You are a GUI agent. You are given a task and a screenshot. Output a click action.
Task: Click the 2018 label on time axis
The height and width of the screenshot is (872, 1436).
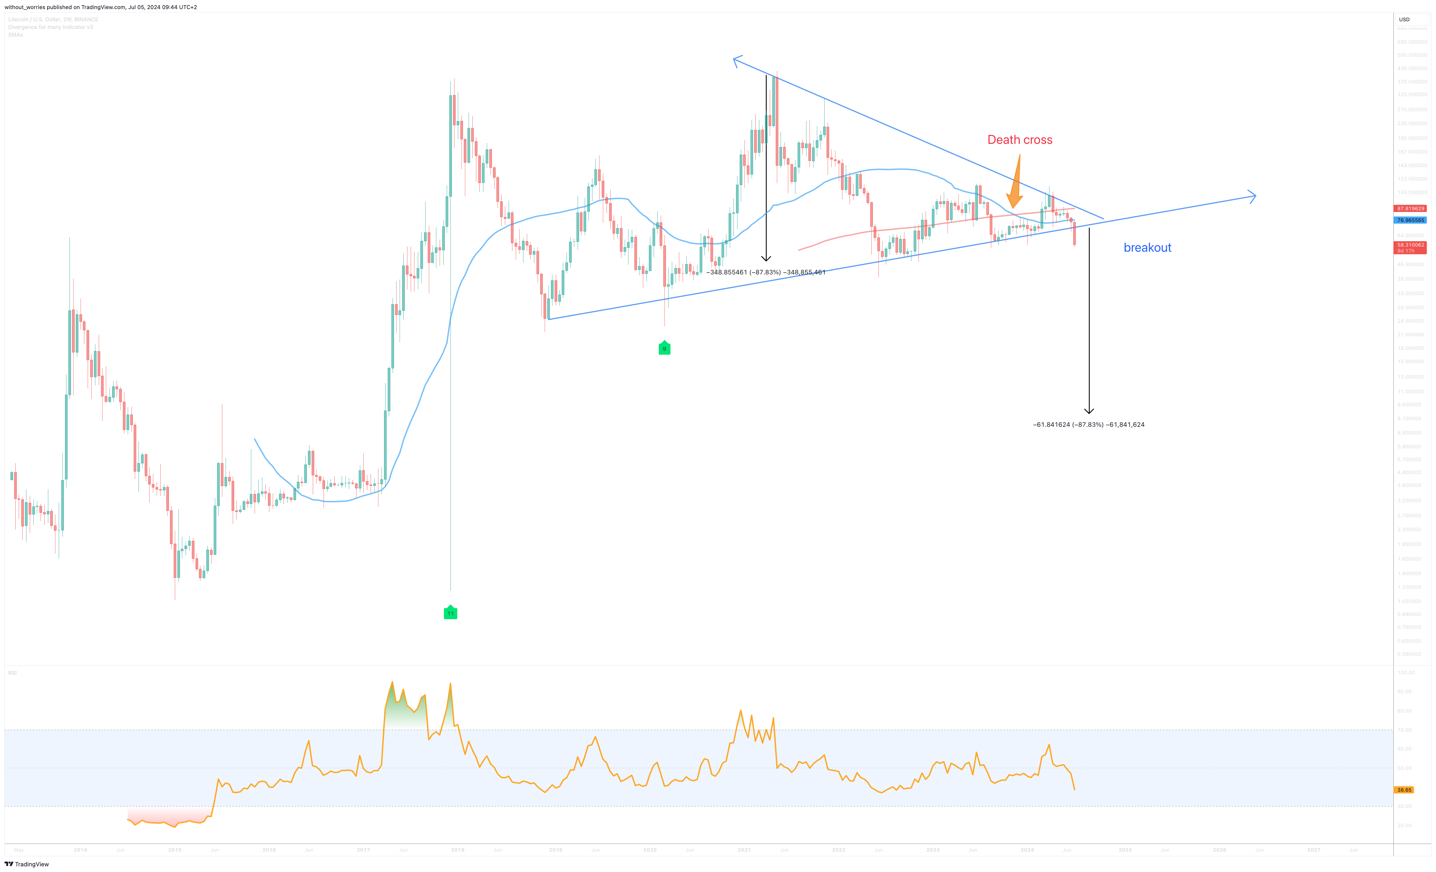pos(458,850)
